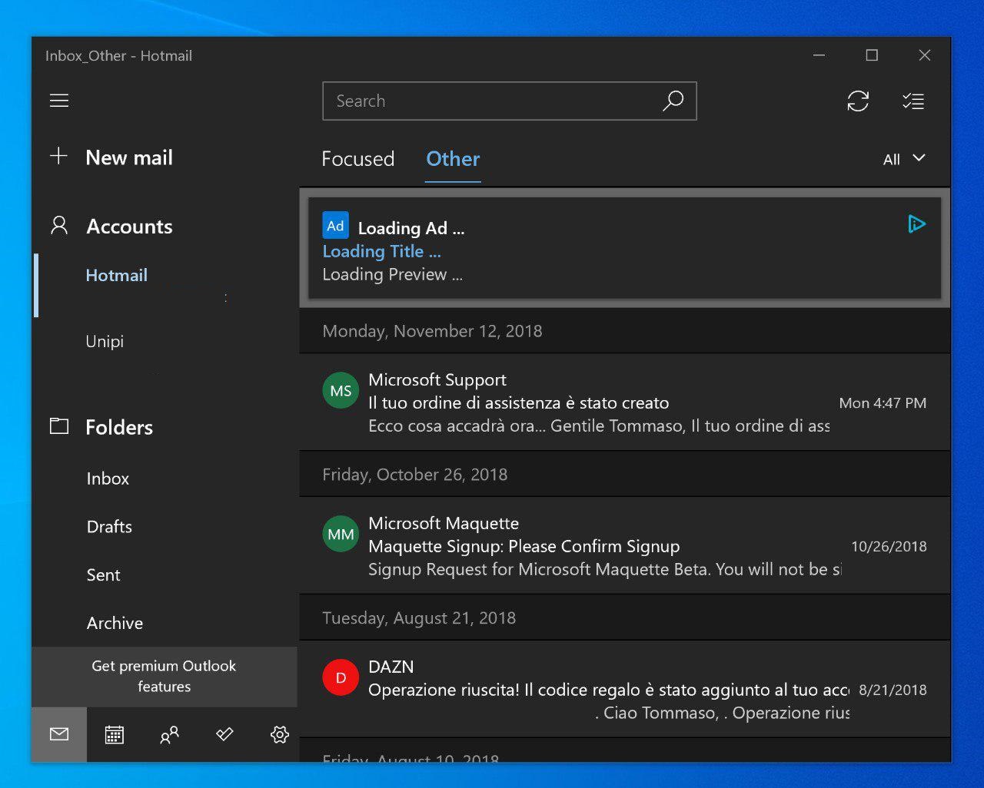This screenshot has width=984, height=788.
Task: Click the AdChoices triangle icon
Action: point(916,224)
